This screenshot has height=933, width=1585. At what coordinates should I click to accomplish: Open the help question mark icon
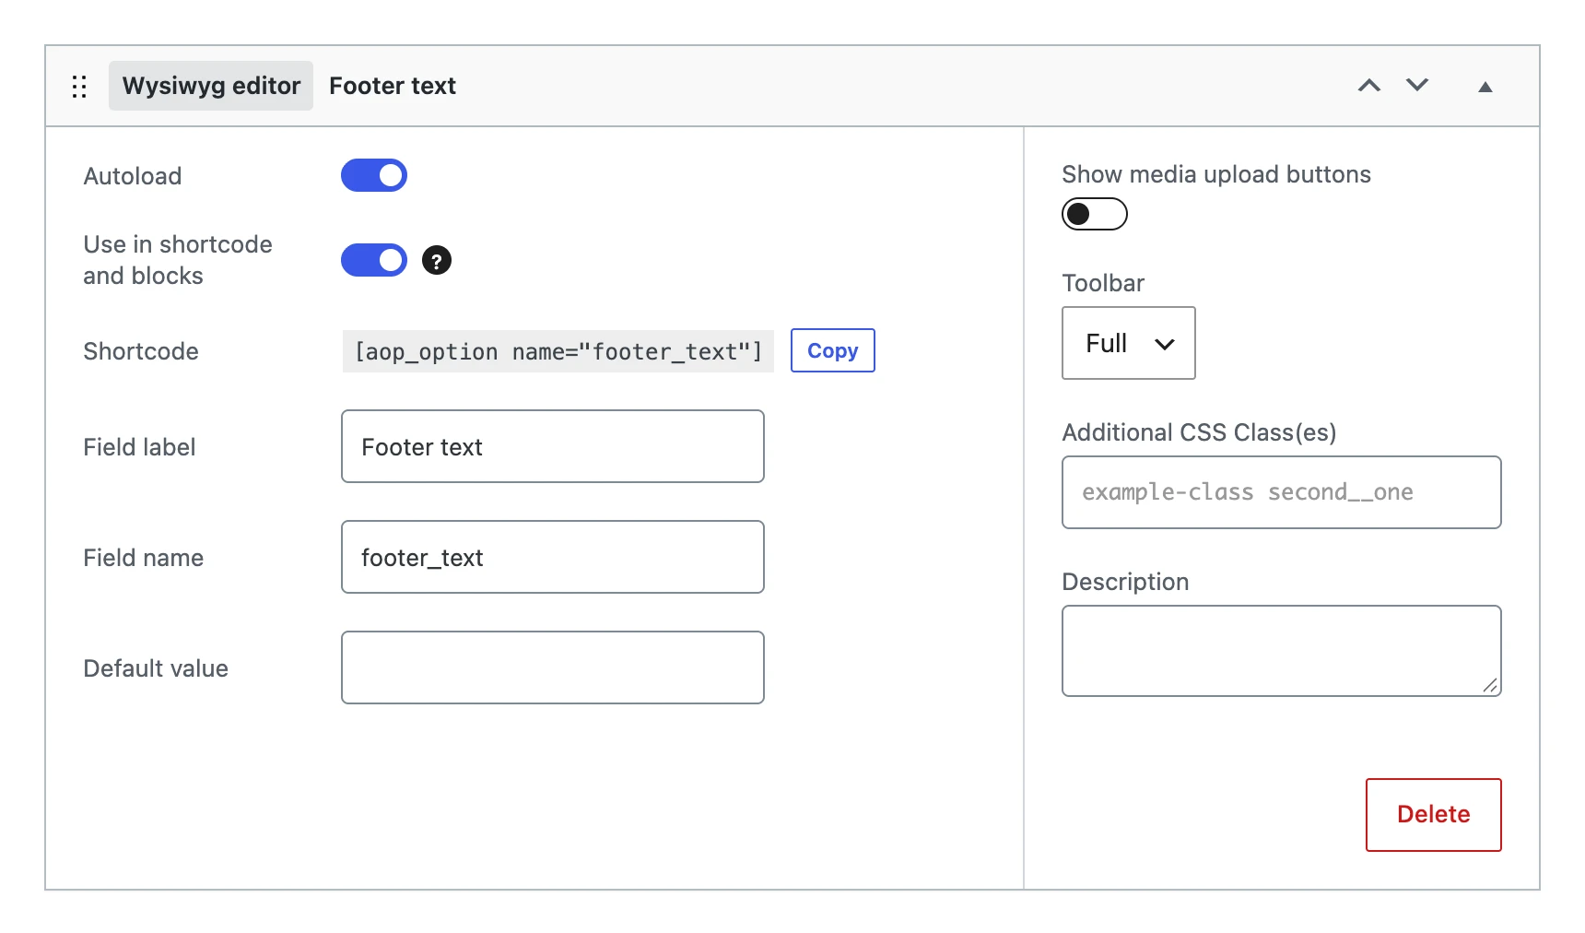(437, 261)
